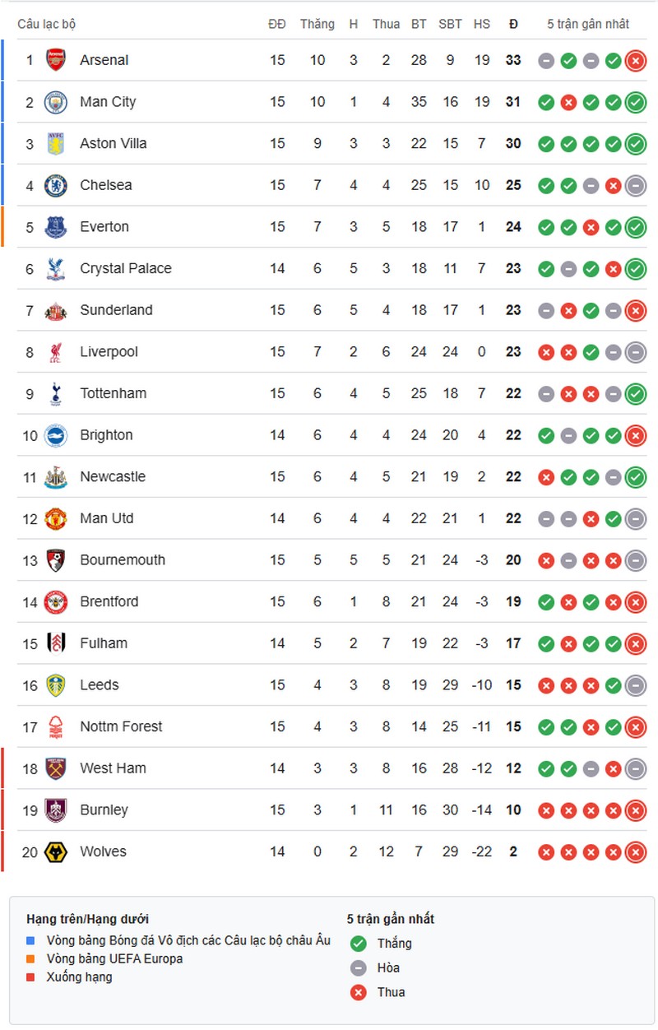
Task: Open the Everton crest icon
Action: coord(55,227)
